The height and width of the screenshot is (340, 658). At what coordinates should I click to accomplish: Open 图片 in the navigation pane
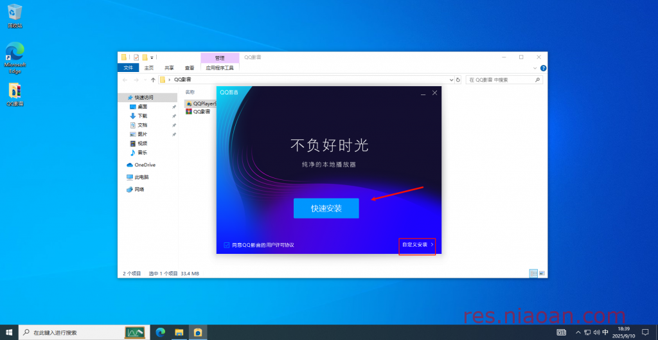[x=142, y=134]
